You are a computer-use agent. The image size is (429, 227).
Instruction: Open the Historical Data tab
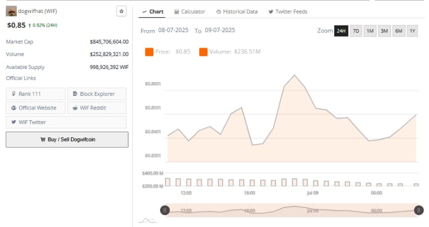click(237, 11)
